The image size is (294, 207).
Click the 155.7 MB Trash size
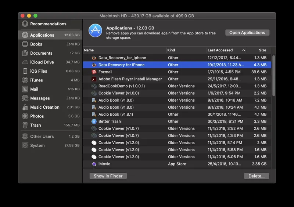(x=72, y=125)
